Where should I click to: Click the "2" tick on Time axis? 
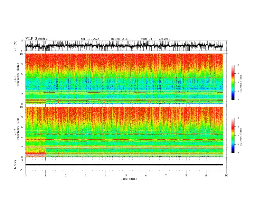(66, 175)
